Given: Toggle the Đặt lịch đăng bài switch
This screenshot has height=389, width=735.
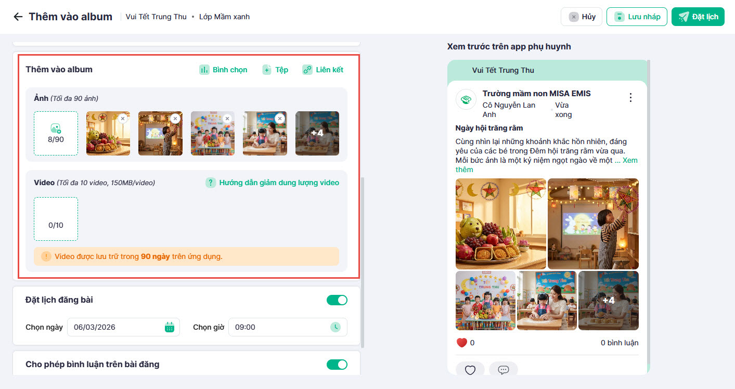Looking at the screenshot, I should (337, 300).
